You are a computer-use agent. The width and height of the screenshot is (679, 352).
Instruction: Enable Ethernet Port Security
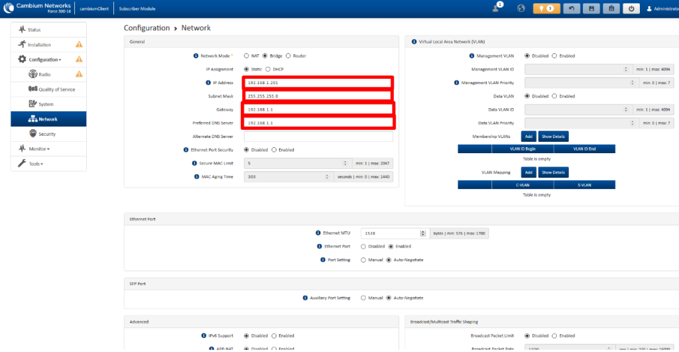(x=275, y=150)
